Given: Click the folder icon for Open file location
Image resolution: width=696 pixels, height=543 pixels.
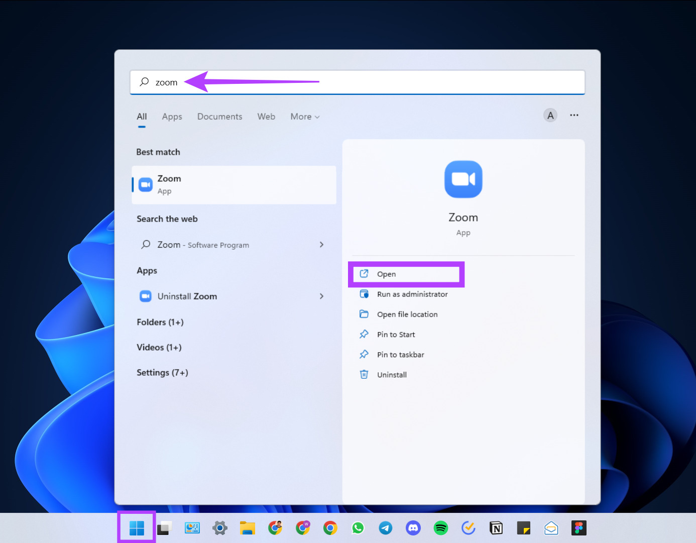Looking at the screenshot, I should [364, 314].
